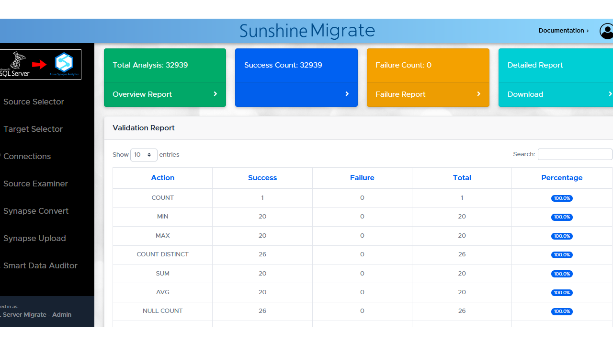The image size is (613, 345).
Task: Click the 100.0% badge in COUNT DISTINCT row
Action: click(x=562, y=255)
